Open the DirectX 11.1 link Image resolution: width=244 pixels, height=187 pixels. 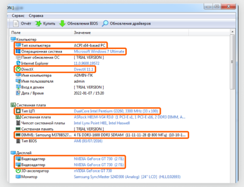[83, 69]
